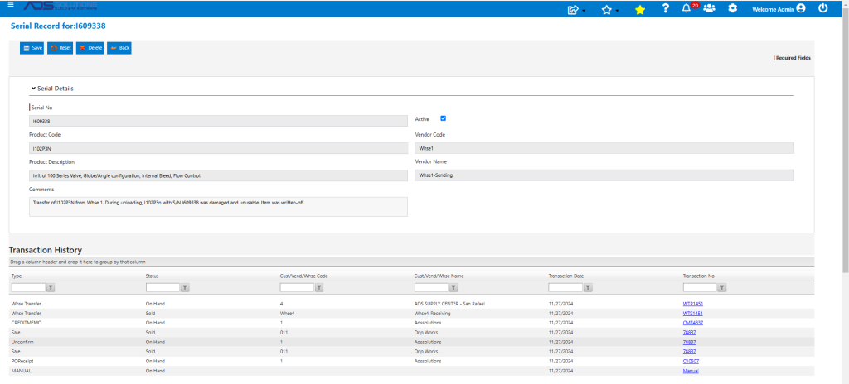Click the Type column filter box
Screen dimensions: 849x384
coord(28,288)
